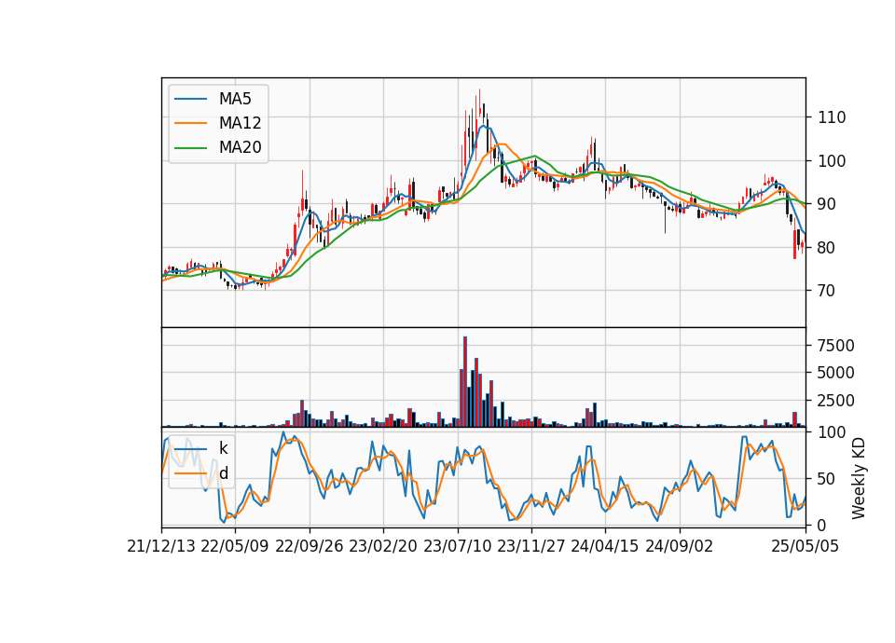
Task: Click the 24/04/15 date label
Action: (x=605, y=546)
